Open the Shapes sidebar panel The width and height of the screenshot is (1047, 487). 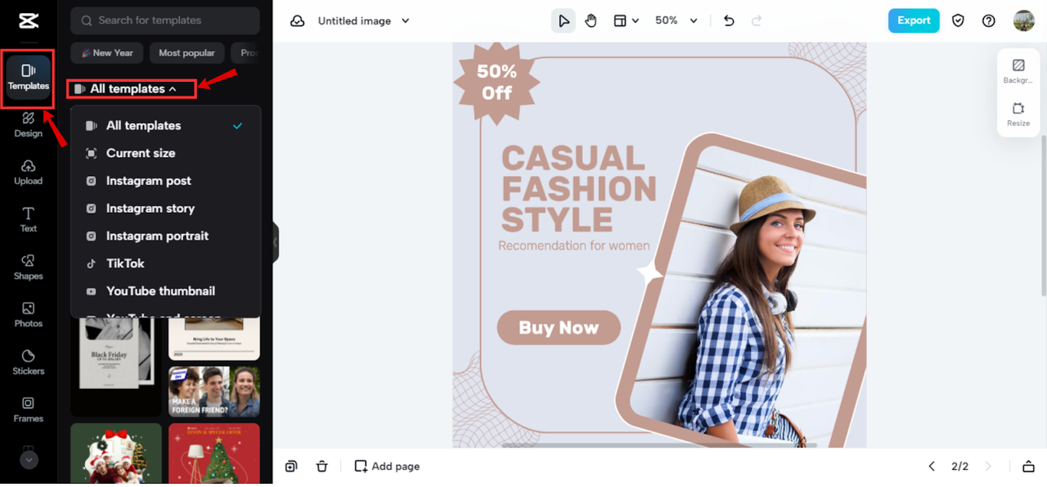(x=29, y=267)
